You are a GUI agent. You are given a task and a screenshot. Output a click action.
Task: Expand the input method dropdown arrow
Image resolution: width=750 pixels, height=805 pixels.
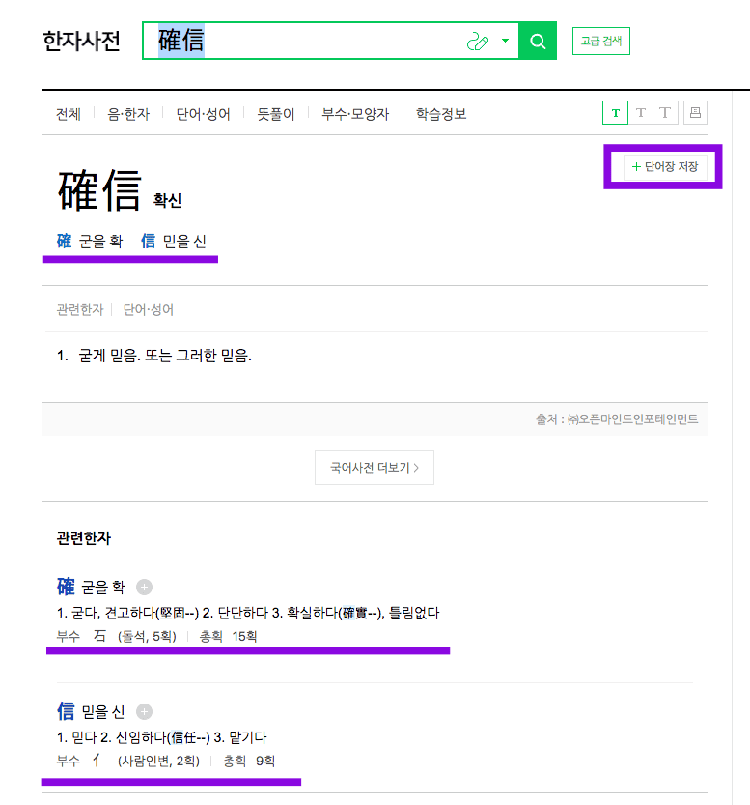coord(506,41)
